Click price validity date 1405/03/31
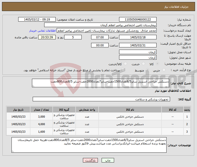Image resolution: width=197 pixels, height=167 pixels. click(138, 45)
